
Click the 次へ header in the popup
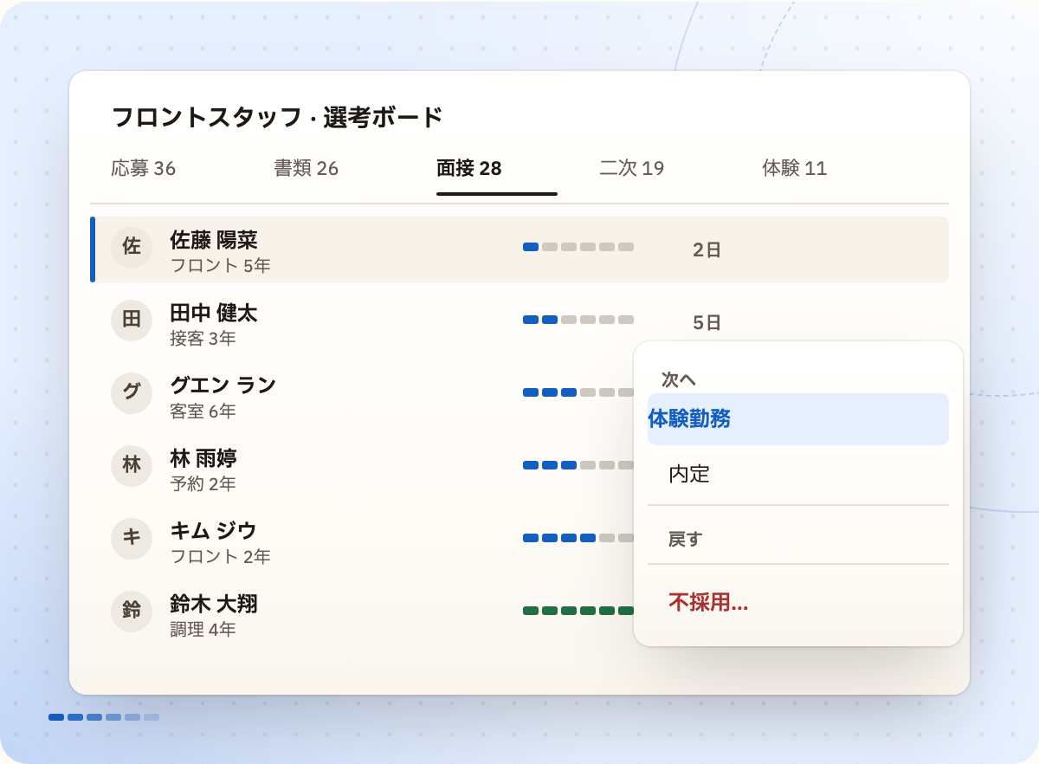pyautogui.click(x=679, y=379)
